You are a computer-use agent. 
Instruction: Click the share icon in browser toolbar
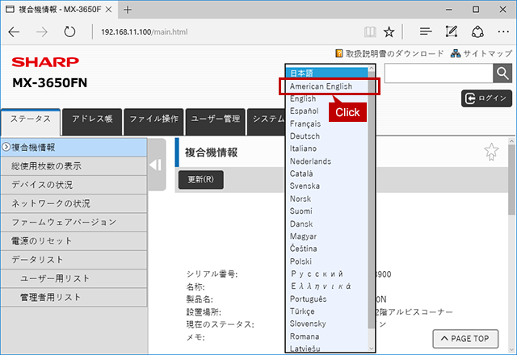477,32
